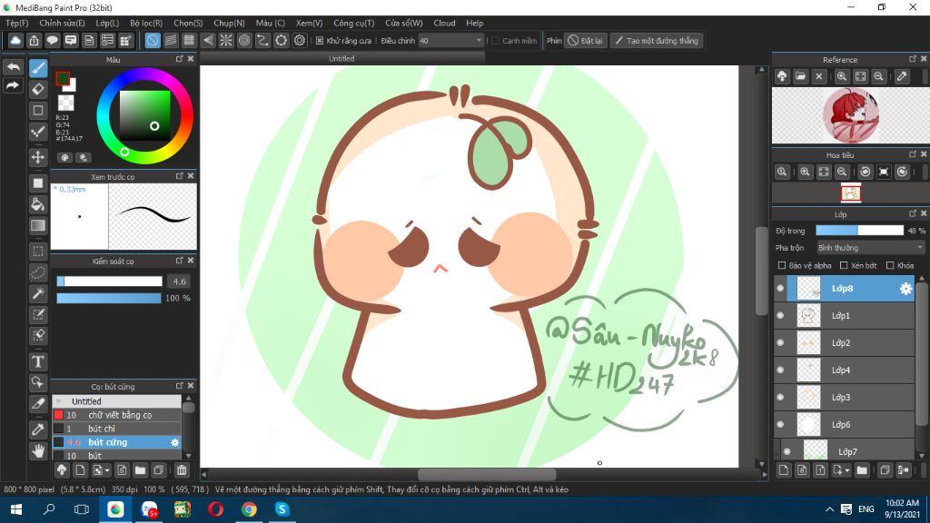Viewport: 930px width, 523px height.
Task: Click the cross grid snap icon
Action: (189, 40)
